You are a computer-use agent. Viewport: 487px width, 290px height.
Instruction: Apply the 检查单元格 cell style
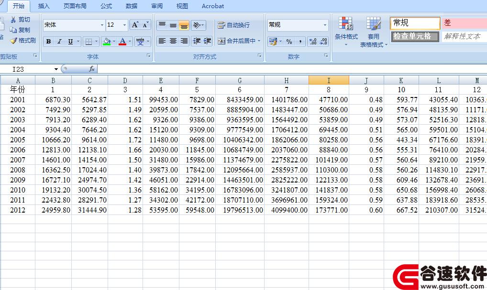[415, 36]
